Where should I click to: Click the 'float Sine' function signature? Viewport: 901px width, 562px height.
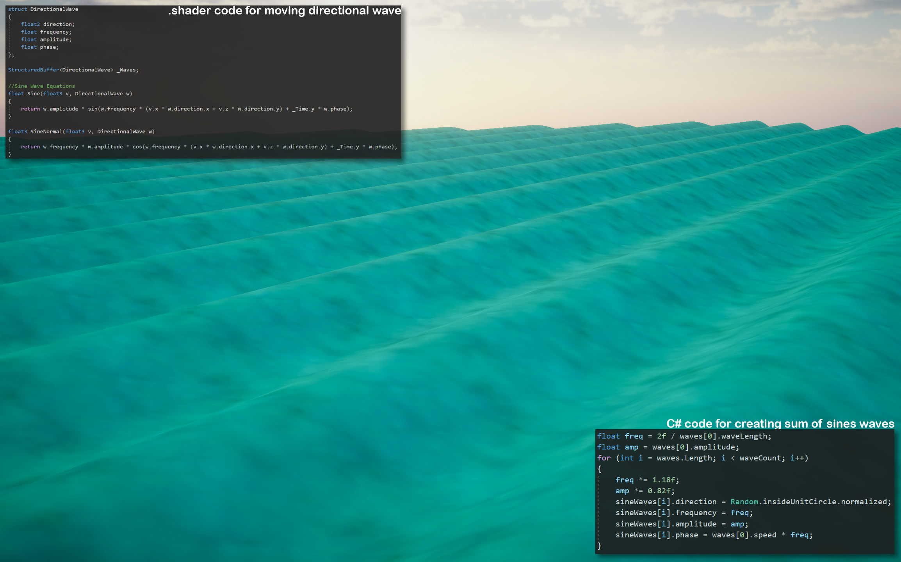tap(70, 94)
